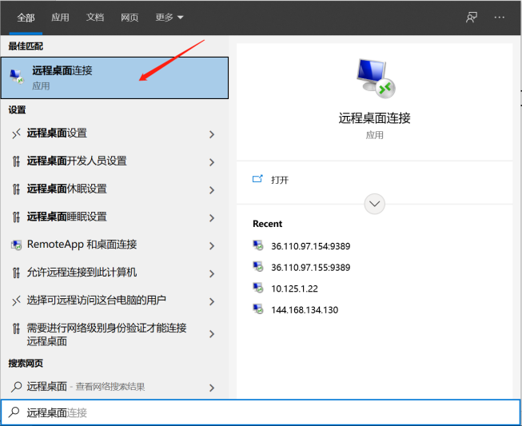Click the large Remote Desktop Connection icon
This screenshot has height=426, width=522.
(x=374, y=79)
